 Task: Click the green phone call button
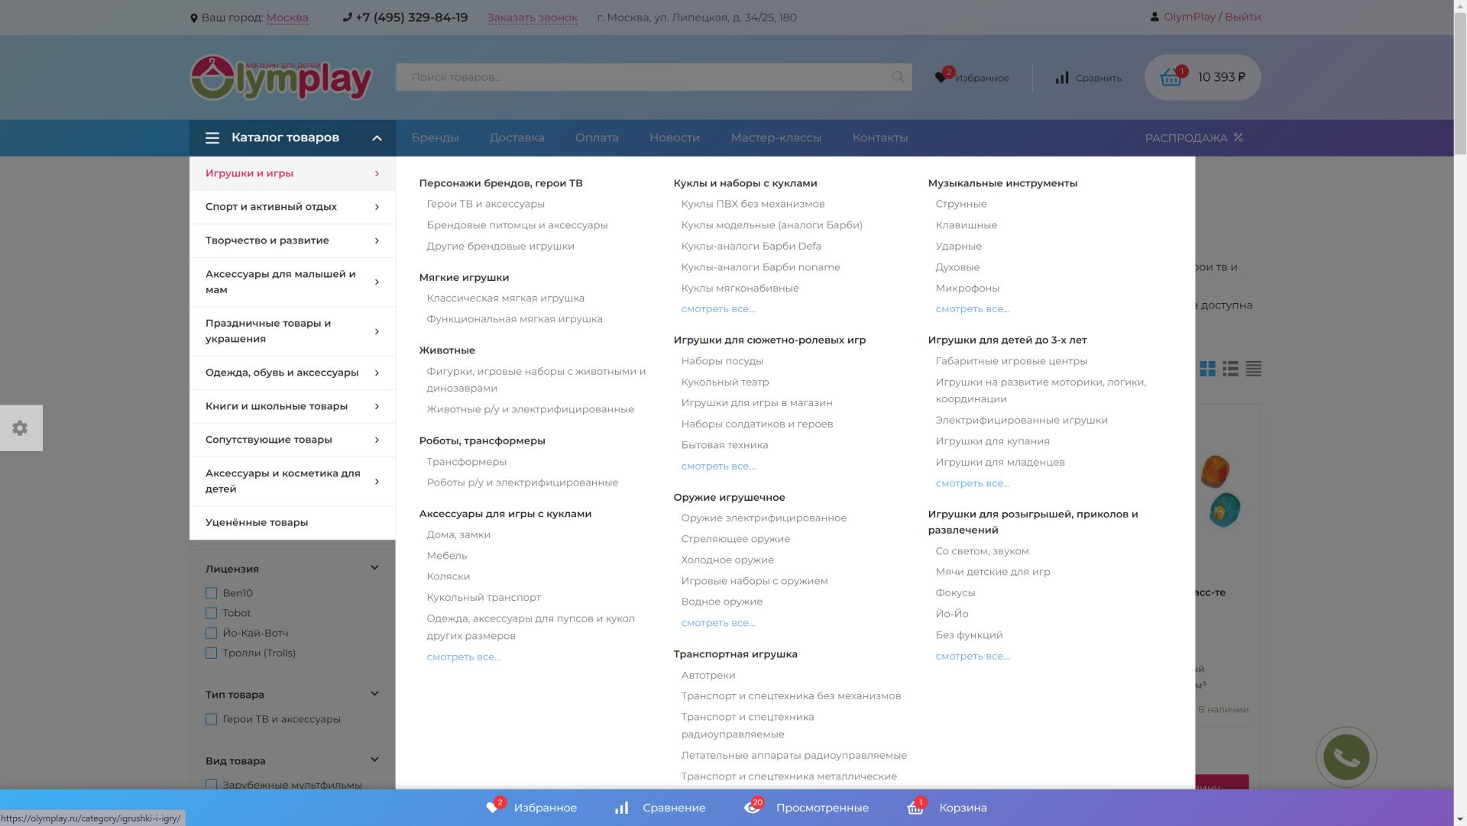click(x=1346, y=757)
